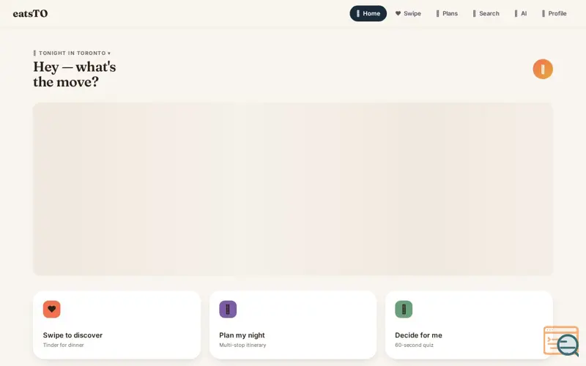Image resolution: width=586 pixels, height=366 pixels.
Task: Click the heart icon beside Swipe
Action: coord(398,13)
